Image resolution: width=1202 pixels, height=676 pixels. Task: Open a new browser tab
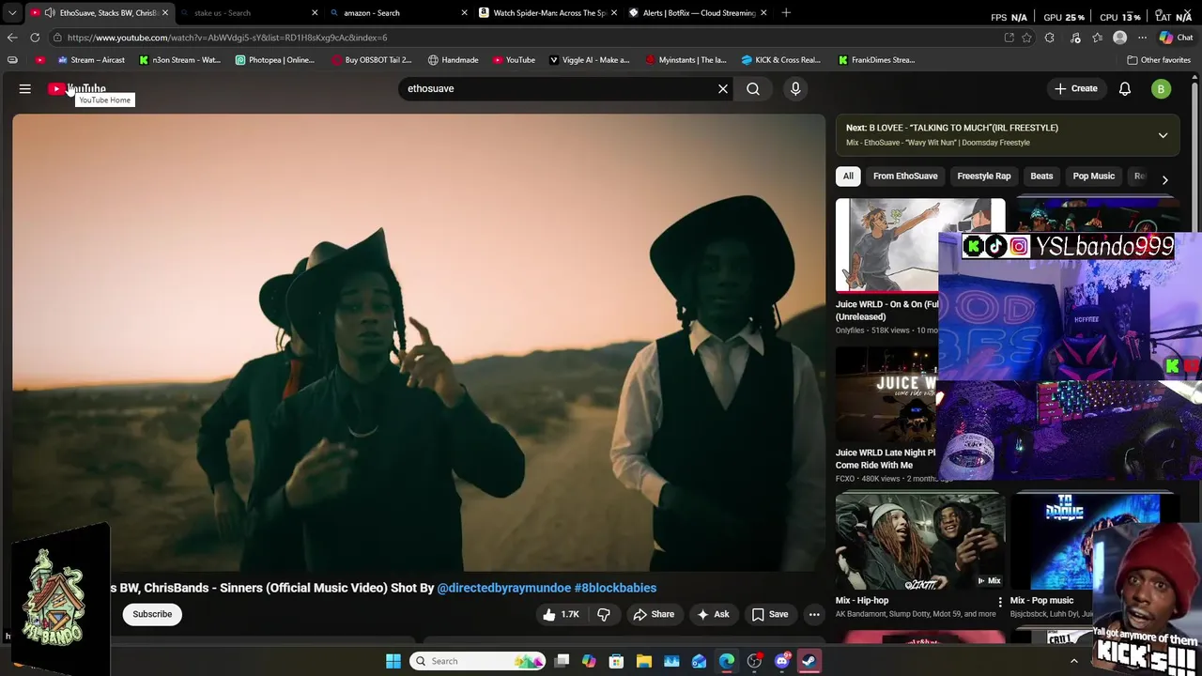[x=786, y=13]
